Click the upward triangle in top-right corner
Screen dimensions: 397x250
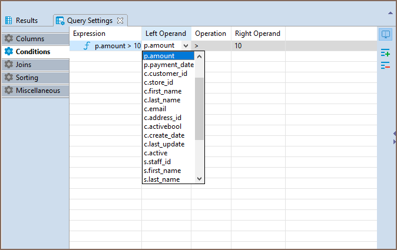(x=389, y=12)
